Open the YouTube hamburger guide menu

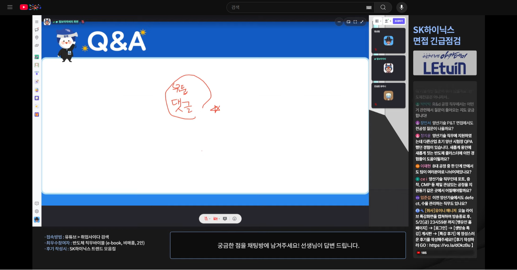pyautogui.click(x=10, y=7)
